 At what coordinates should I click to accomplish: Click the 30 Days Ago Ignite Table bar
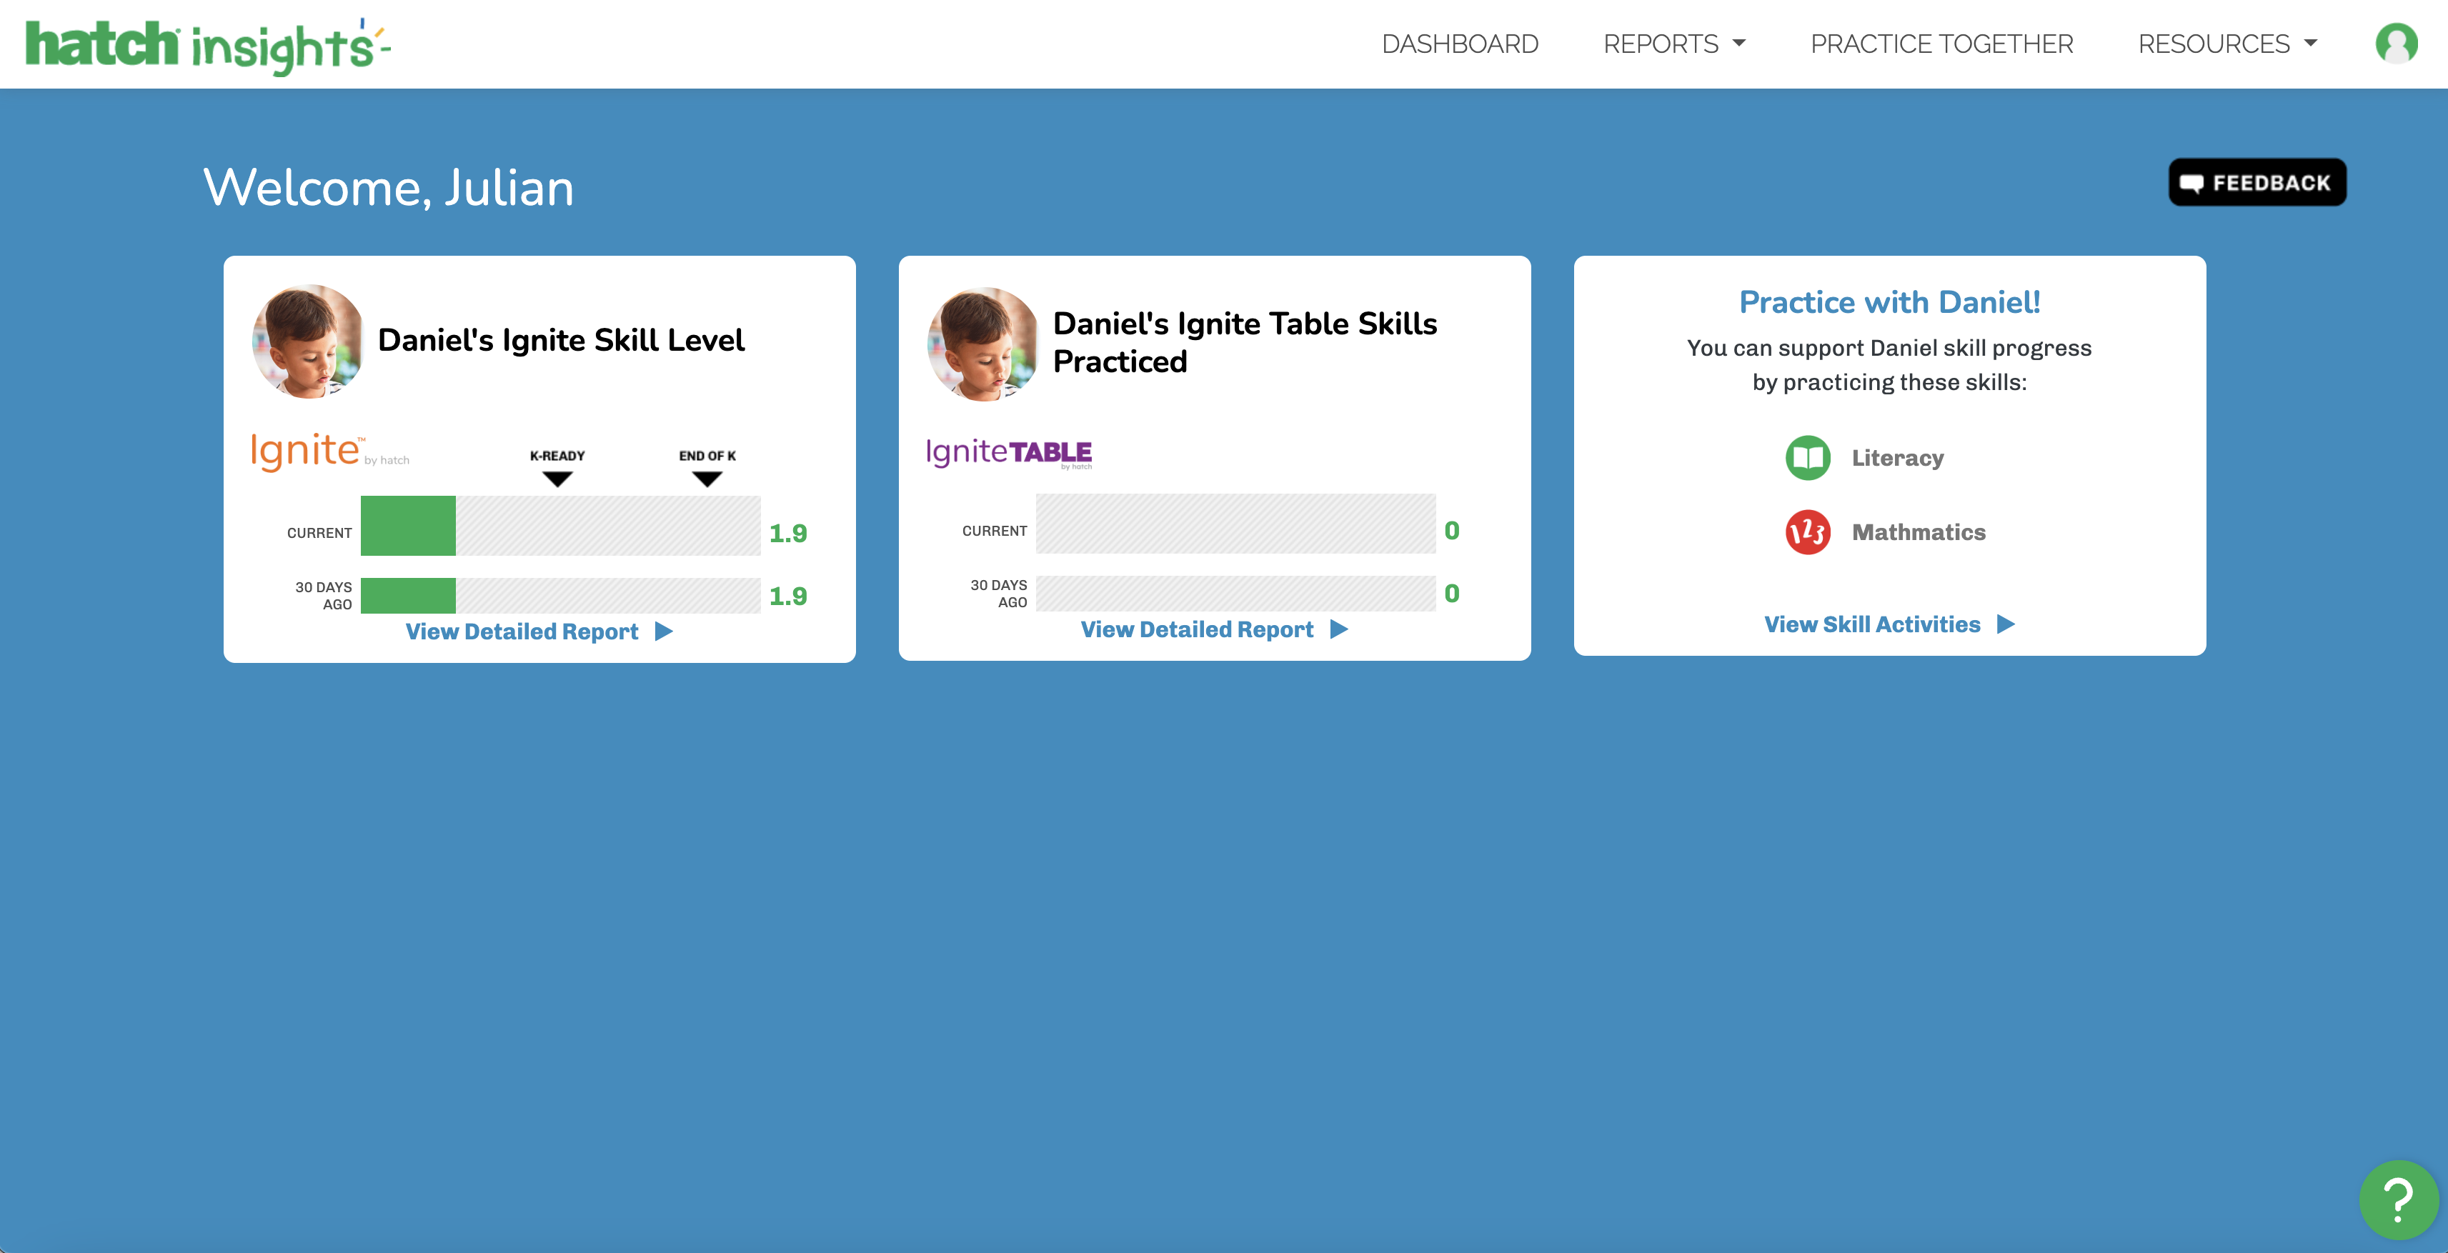[1235, 594]
